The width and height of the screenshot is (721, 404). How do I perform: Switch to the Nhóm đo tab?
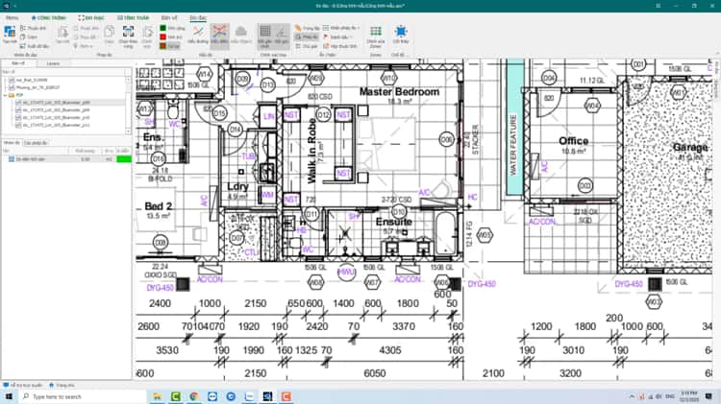[12, 143]
